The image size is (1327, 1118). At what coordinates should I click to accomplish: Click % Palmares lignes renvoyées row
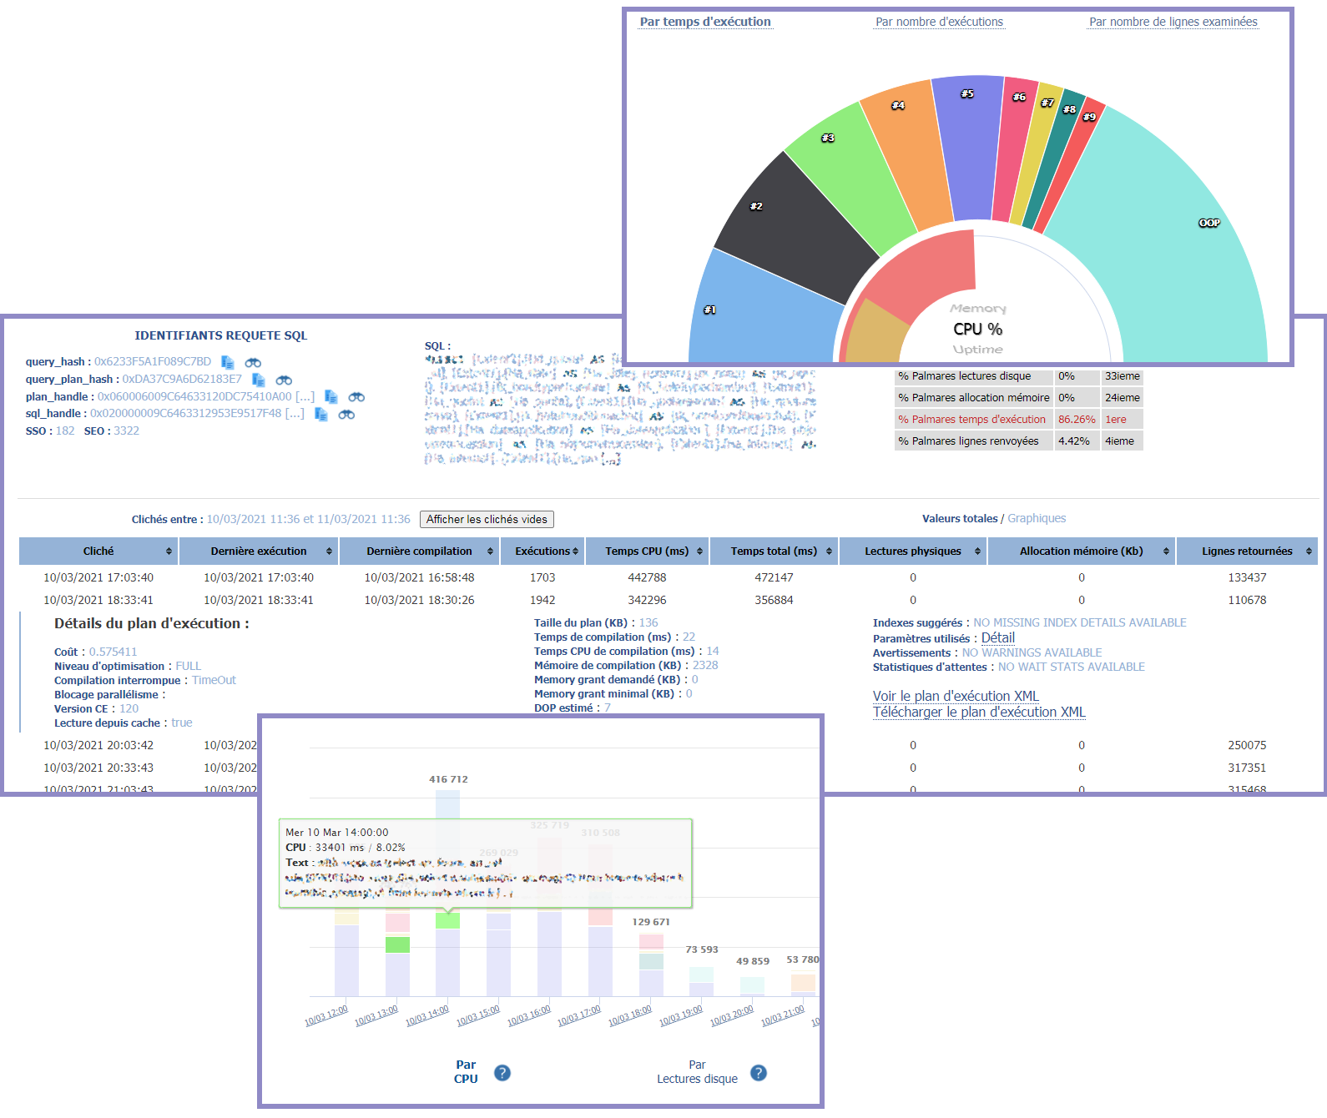tap(1018, 441)
